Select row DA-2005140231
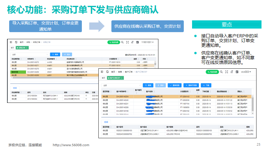Viewport: 268px width, 150px height. (x=176, y=104)
